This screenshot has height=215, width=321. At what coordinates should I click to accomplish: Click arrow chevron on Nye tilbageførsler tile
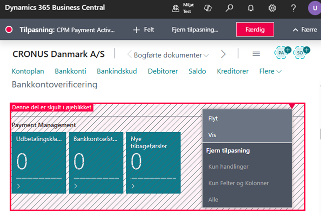click(133, 186)
